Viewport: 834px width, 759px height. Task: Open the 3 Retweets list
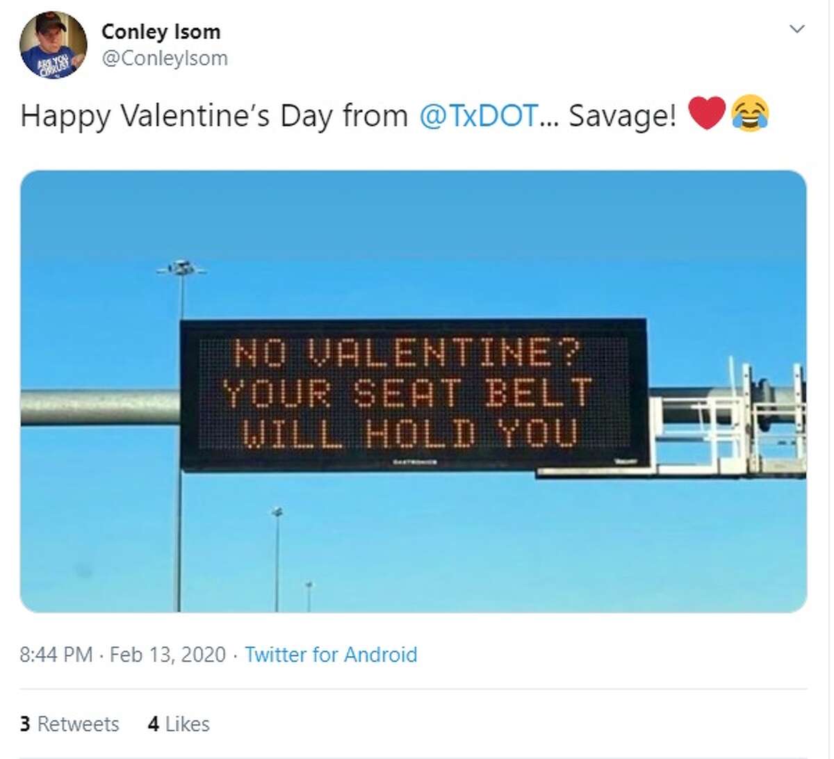69,724
